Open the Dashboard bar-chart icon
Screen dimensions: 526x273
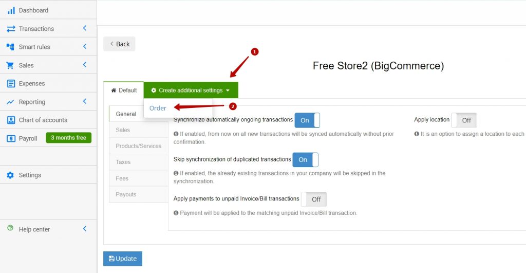tap(11, 10)
